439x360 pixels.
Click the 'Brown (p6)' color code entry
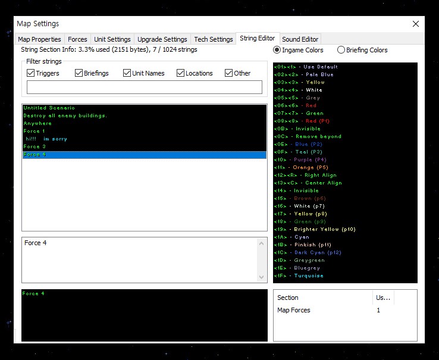(x=300, y=198)
